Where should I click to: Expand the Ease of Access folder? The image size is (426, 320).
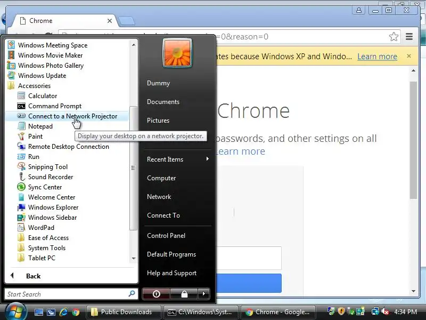pos(48,238)
